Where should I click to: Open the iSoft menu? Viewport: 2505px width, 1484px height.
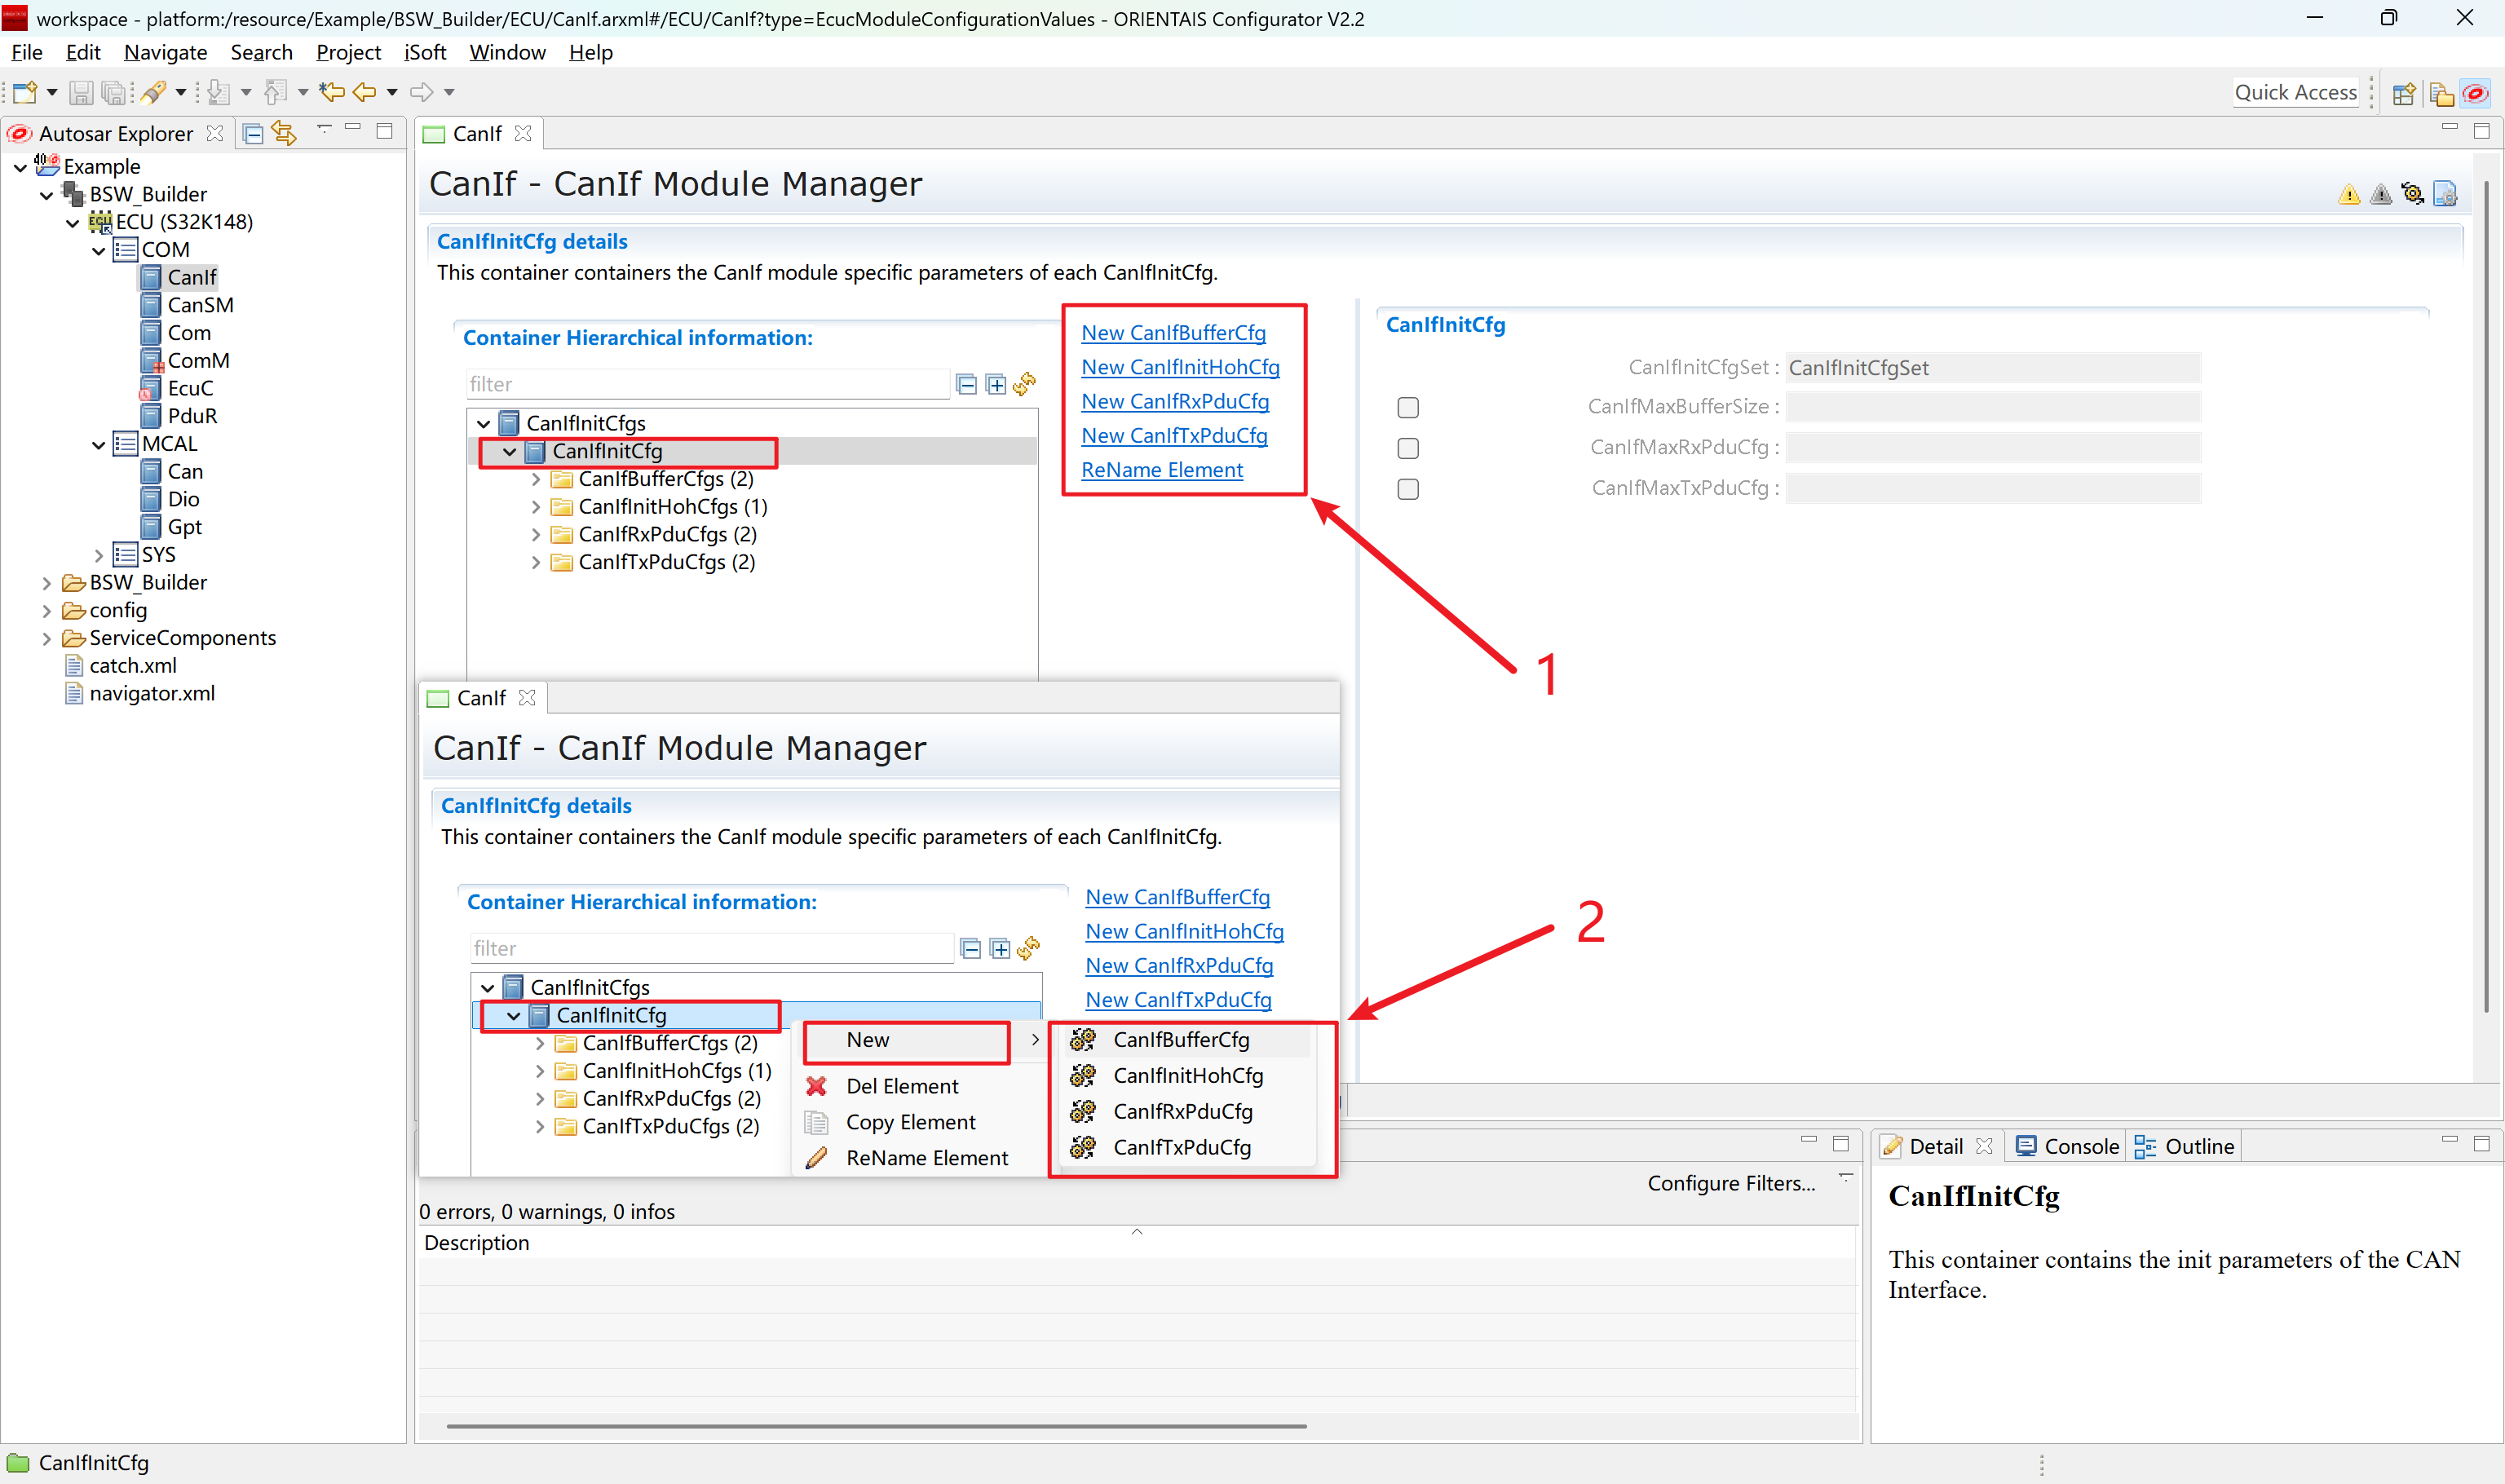pyautogui.click(x=424, y=52)
